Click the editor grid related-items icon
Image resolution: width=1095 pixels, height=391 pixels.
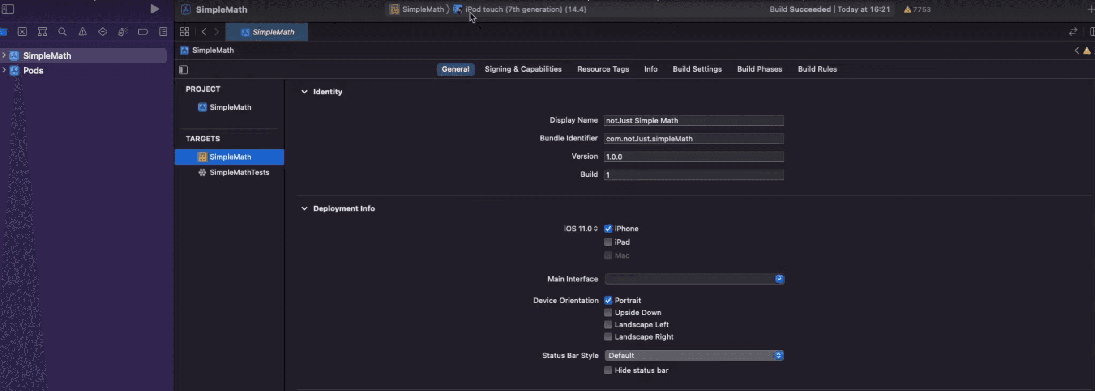[184, 32]
